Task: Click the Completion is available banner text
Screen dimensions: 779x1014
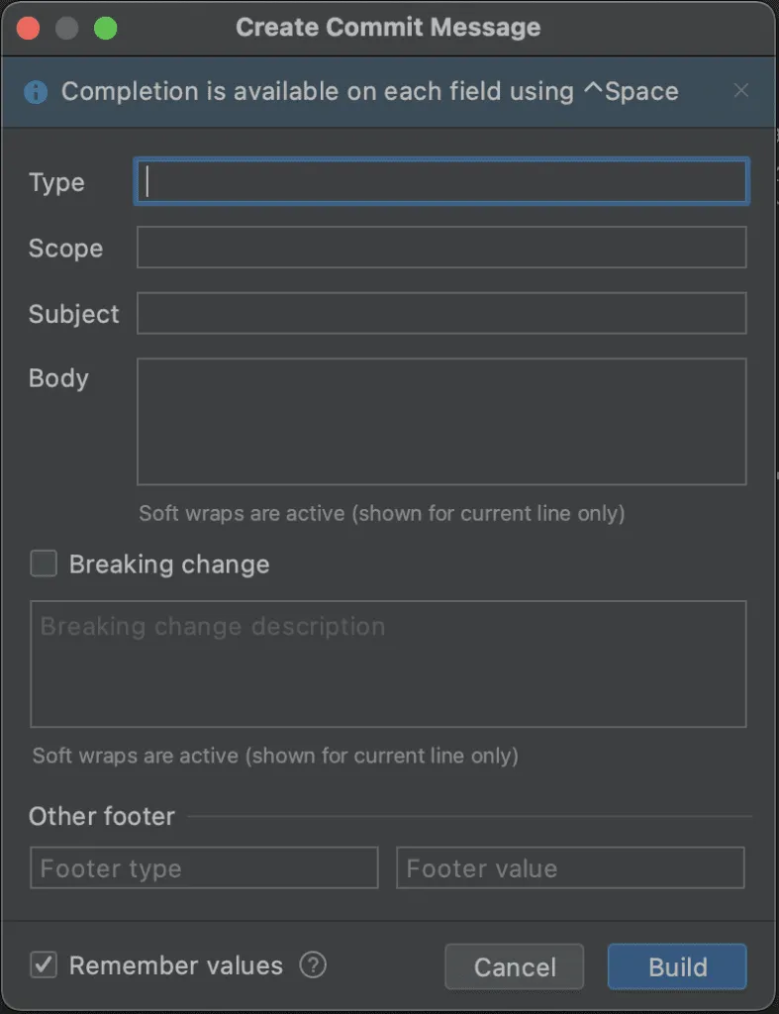Action: (x=369, y=92)
